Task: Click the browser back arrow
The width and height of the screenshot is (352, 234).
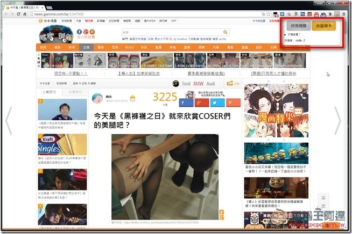Action: click(x=6, y=14)
